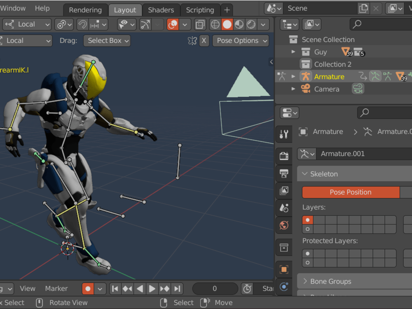Open the Collection properties tab
Screen dimensions: 412x309
click(284, 248)
